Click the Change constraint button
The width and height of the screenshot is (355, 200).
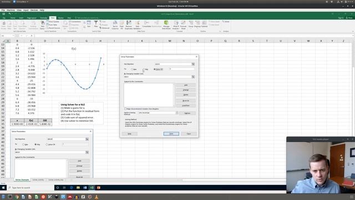[x=186, y=90]
